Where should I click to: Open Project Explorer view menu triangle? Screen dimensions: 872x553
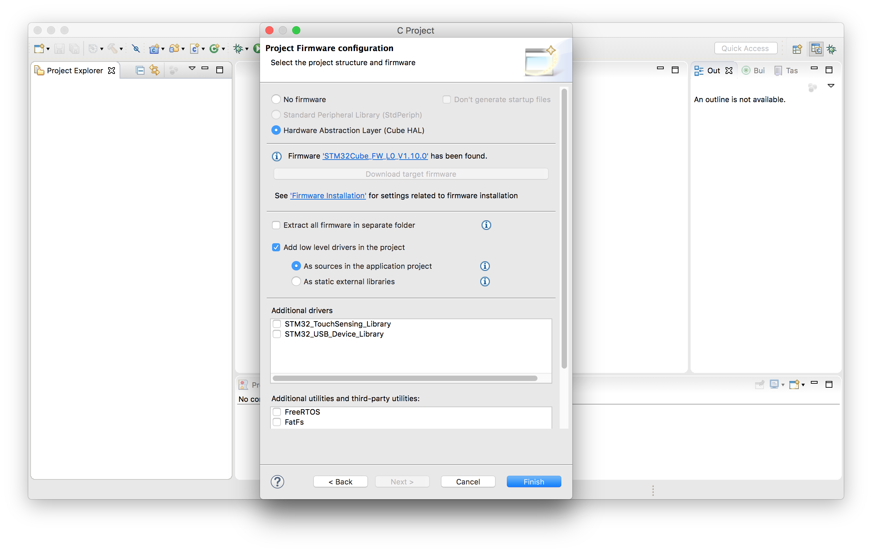point(192,68)
